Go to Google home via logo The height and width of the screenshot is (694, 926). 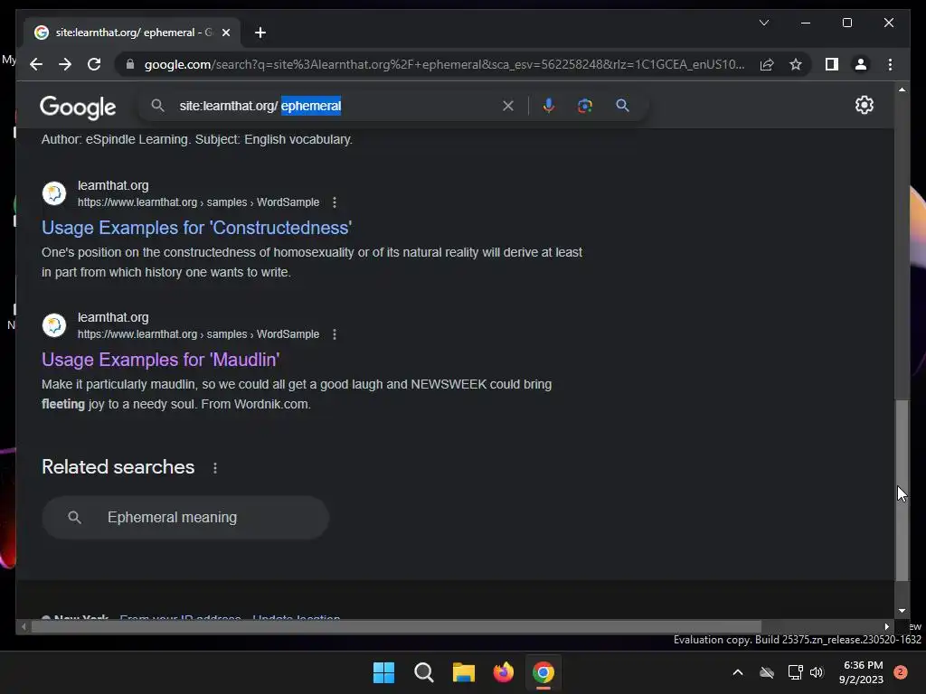tap(78, 107)
